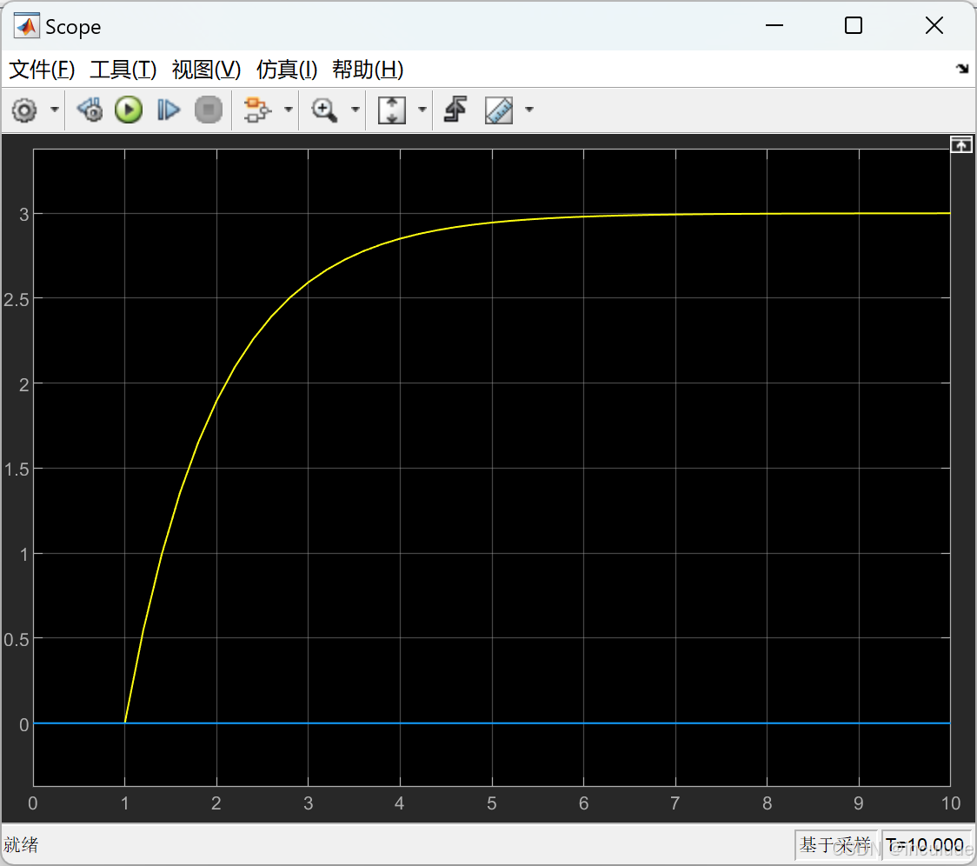Open the 仿真(I) menu
977x866 pixels.
(x=287, y=70)
